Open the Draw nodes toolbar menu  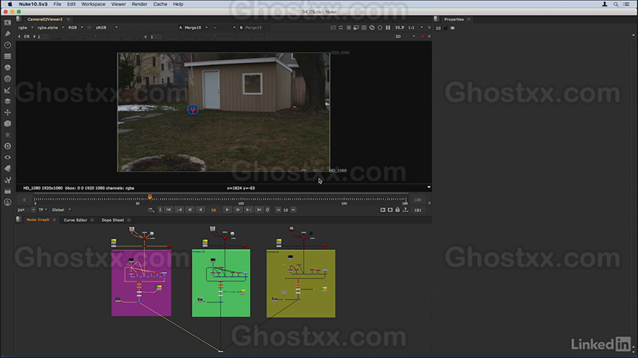tap(7, 34)
